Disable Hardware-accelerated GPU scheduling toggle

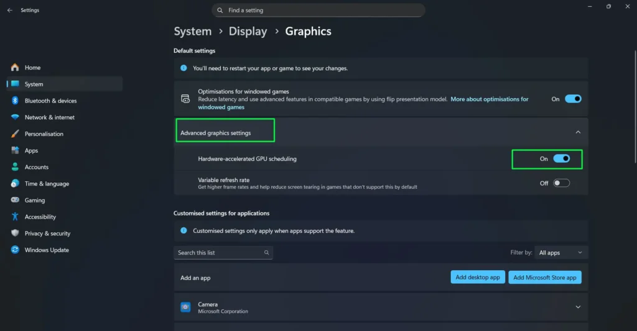click(x=562, y=158)
